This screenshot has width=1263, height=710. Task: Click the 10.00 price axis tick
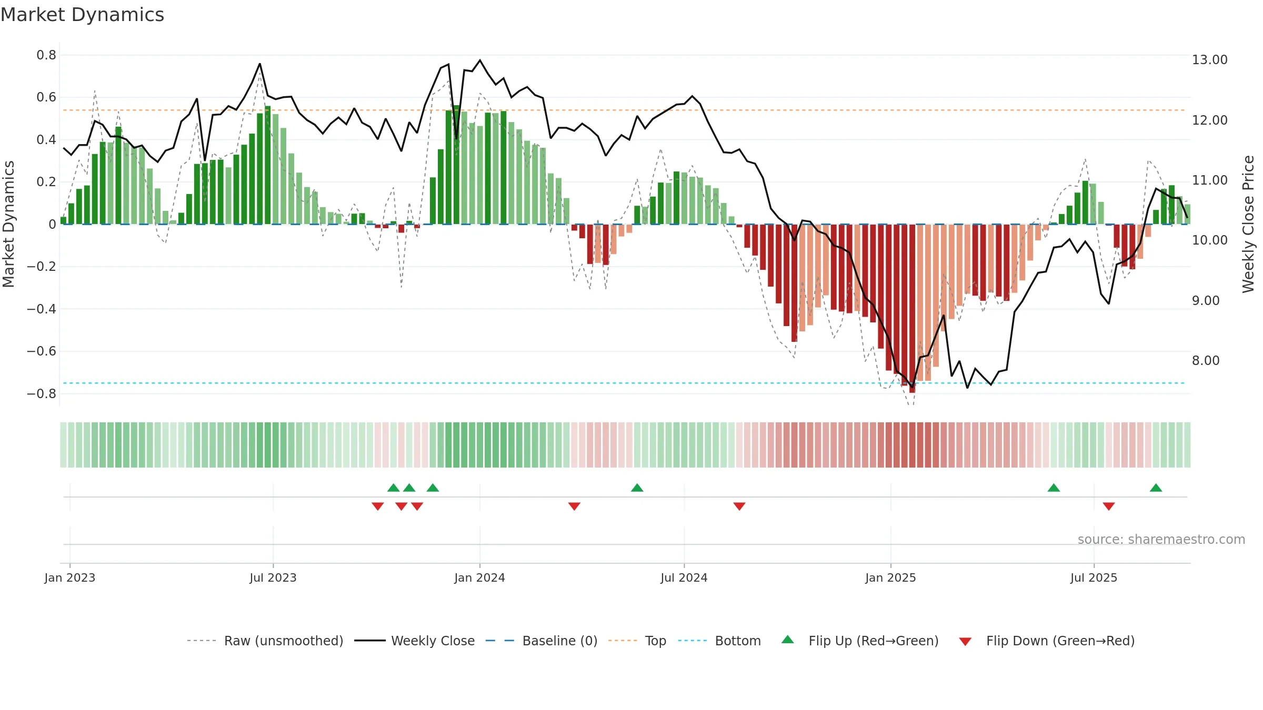1210,240
